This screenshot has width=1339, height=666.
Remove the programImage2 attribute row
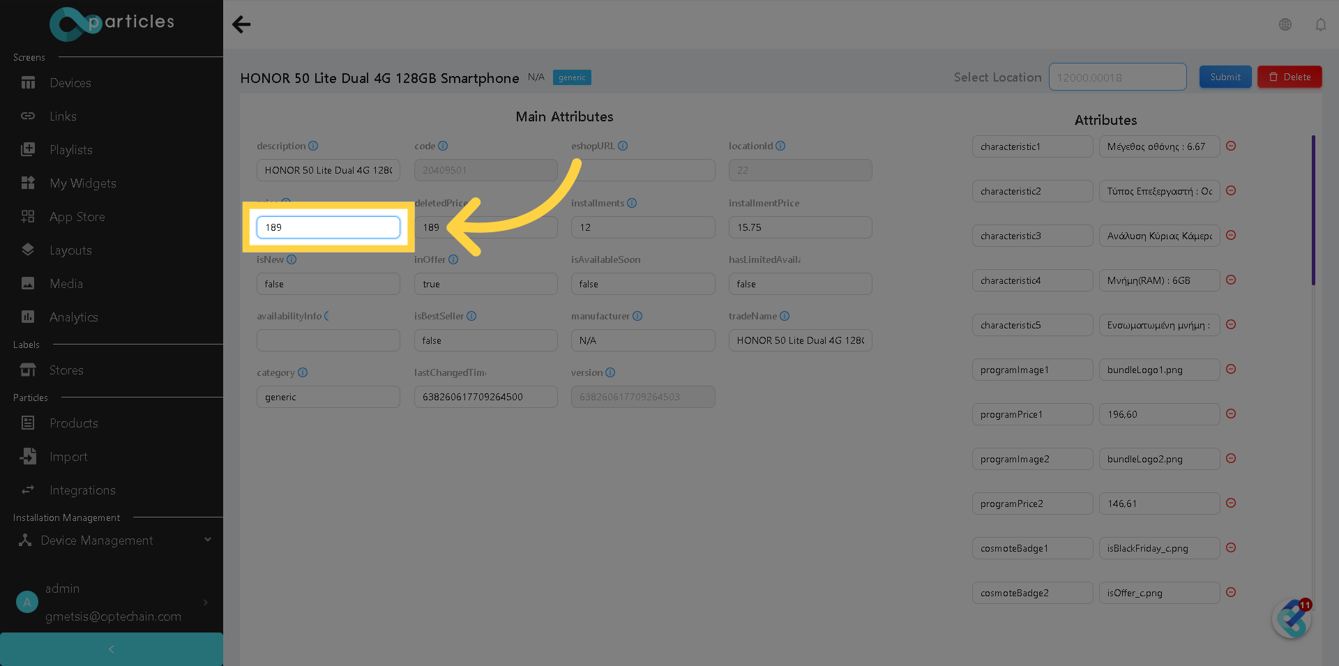click(x=1231, y=458)
